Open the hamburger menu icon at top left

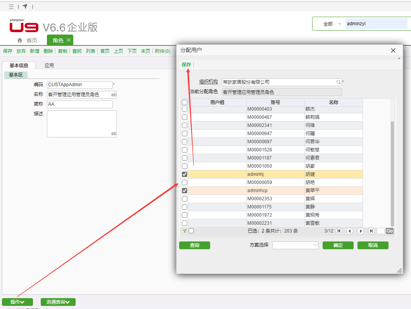11,7
